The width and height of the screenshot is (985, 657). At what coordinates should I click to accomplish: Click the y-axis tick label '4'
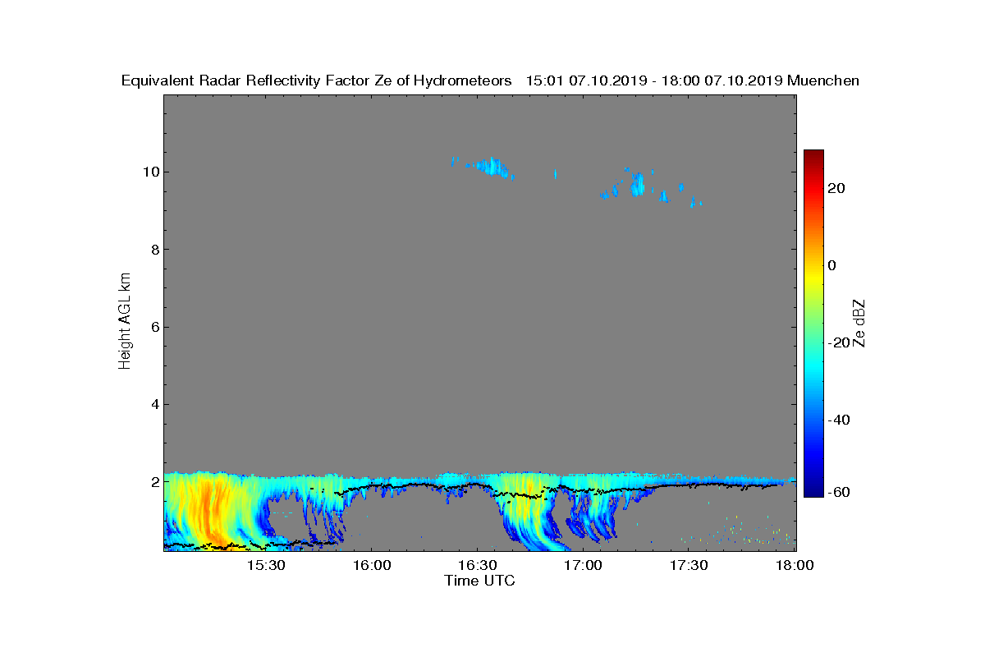click(x=154, y=404)
